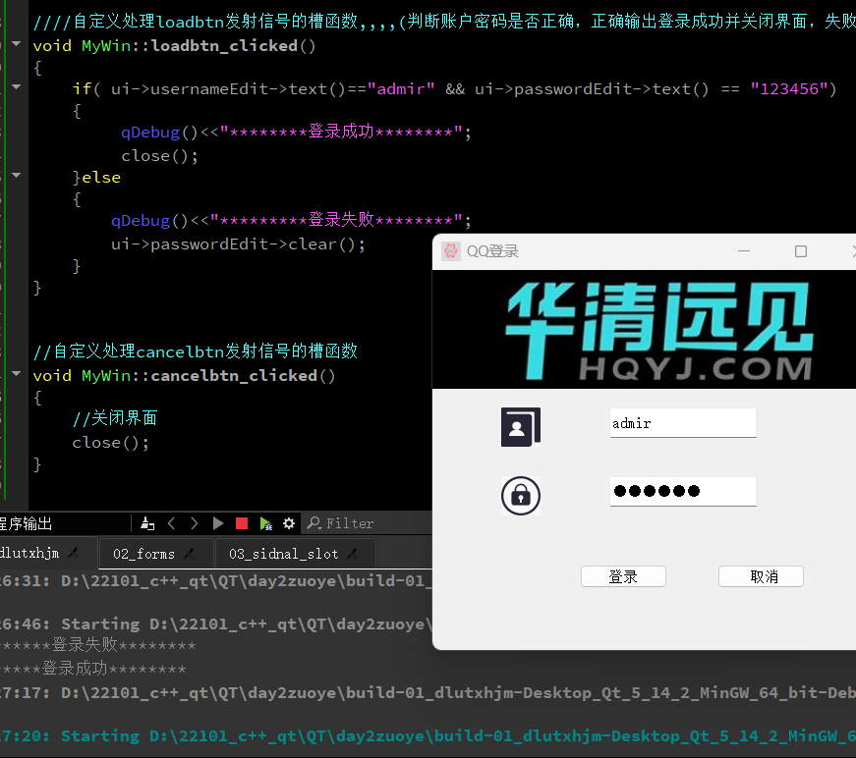This screenshot has height=758, width=856.
Task: Click the 华清远见 HQYJ.COM banner image
Action: tap(644, 330)
